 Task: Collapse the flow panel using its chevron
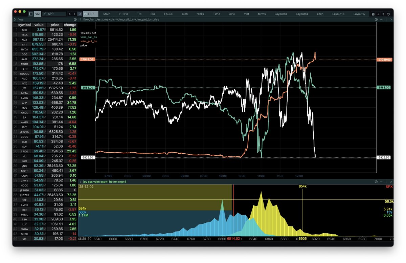(15, 19)
